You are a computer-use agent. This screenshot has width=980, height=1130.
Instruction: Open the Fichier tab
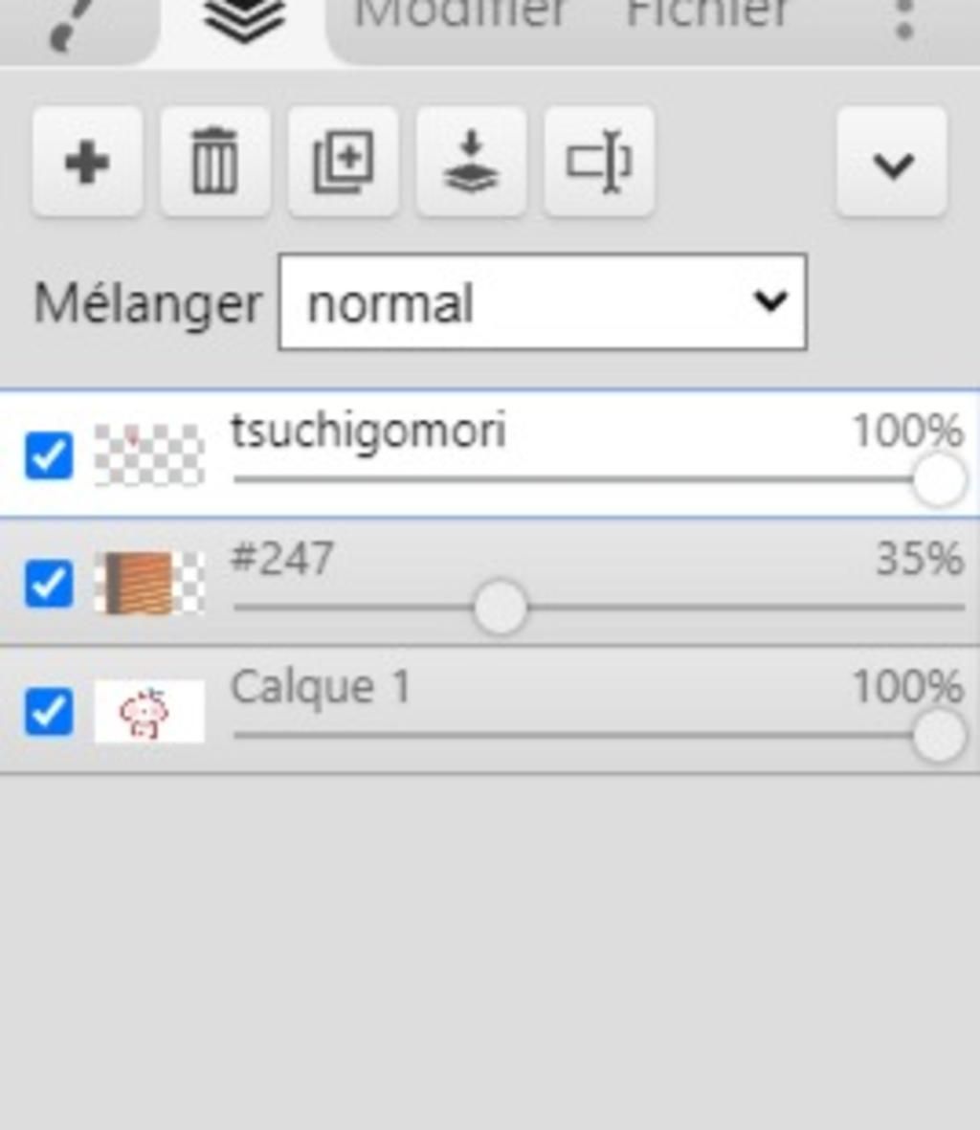coord(707,15)
